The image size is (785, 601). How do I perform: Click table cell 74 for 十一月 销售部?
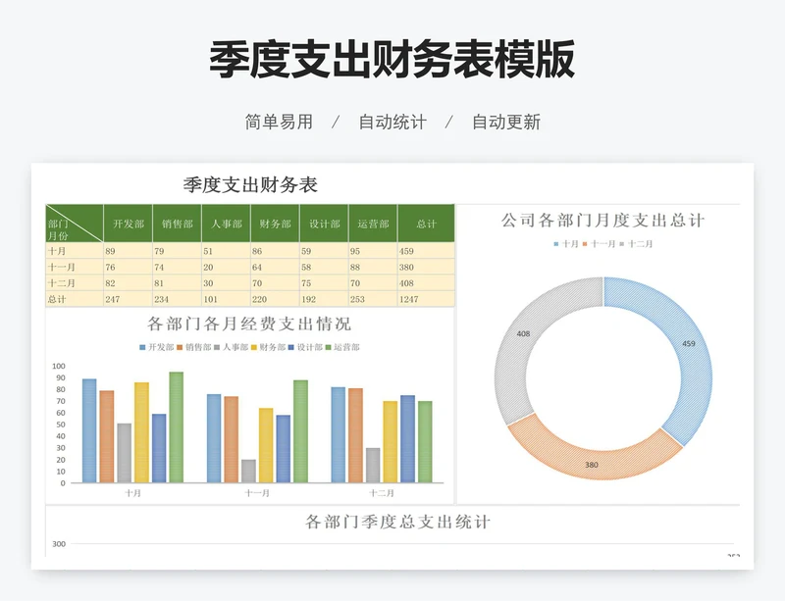point(178,268)
